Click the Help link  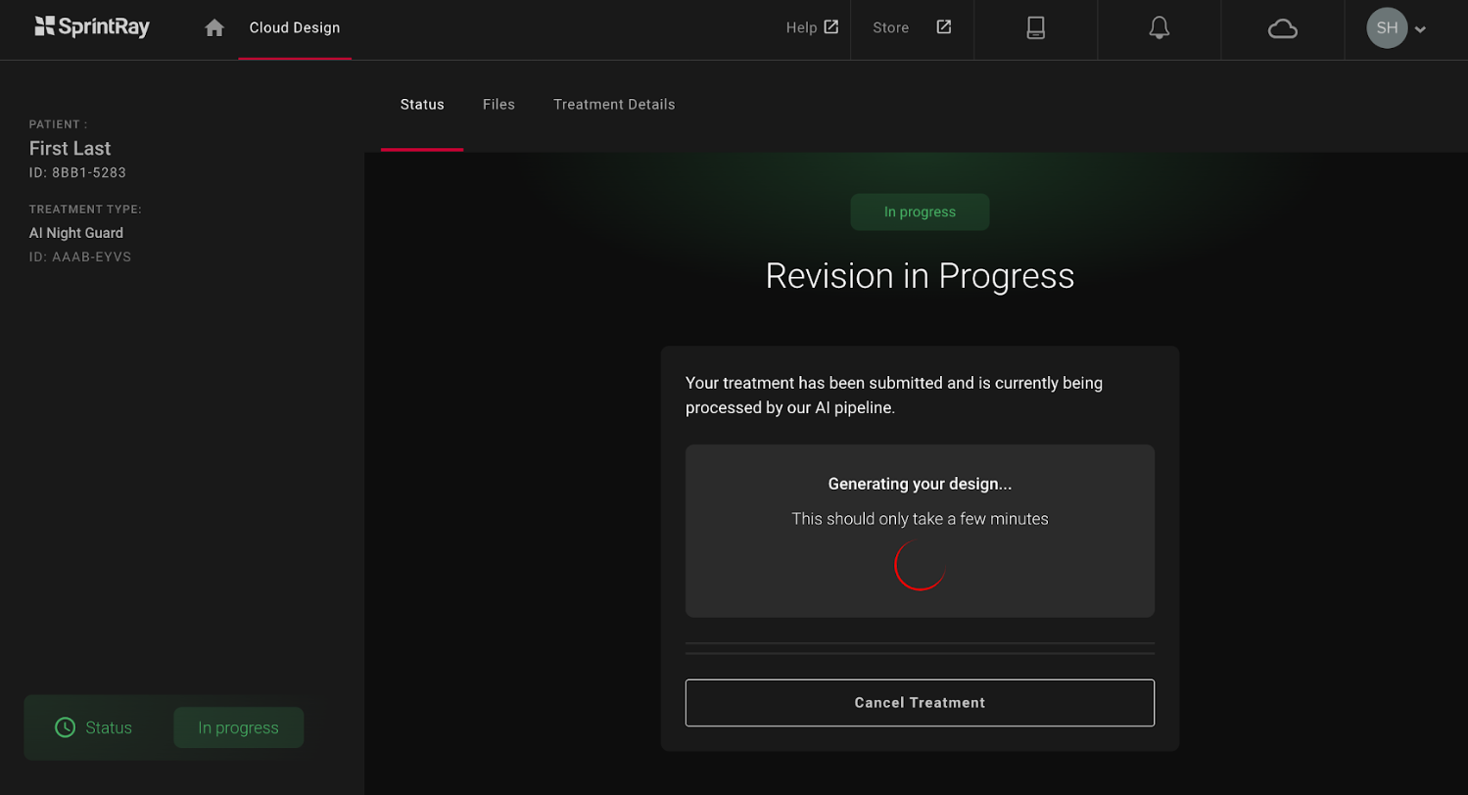(x=800, y=27)
